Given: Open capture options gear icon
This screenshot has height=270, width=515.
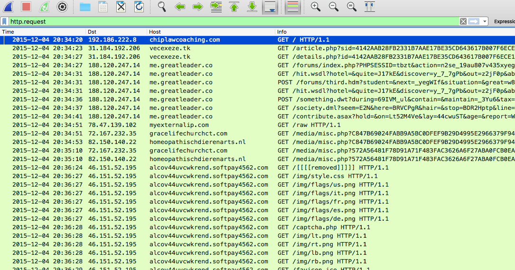Looking at the screenshot, I should [x=62, y=7].
